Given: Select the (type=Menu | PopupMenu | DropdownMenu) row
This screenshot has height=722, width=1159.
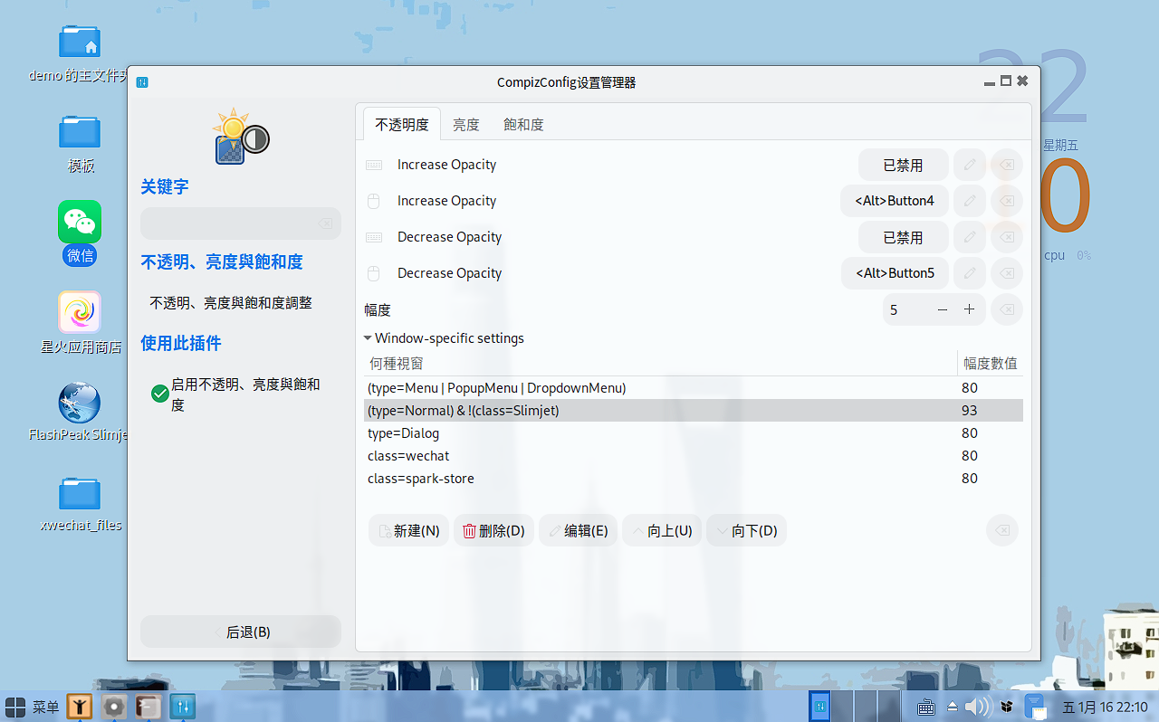Looking at the screenshot, I should 694,388.
